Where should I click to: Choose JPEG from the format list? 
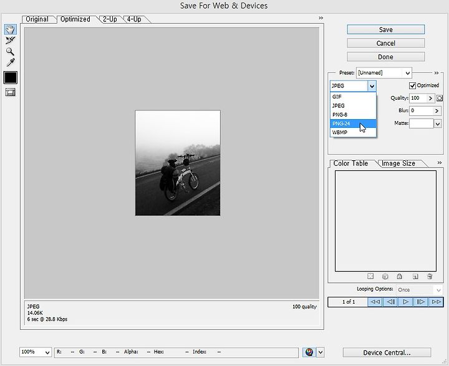[x=353, y=105]
